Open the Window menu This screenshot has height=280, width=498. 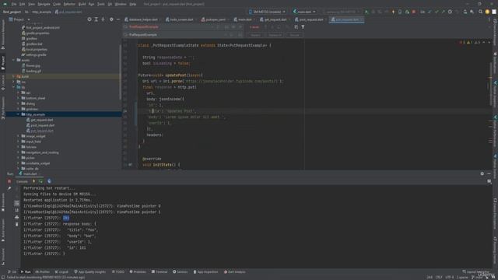click(121, 4)
